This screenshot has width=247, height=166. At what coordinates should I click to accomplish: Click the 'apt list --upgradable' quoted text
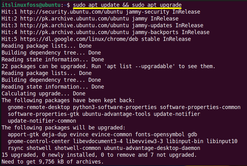(x=140, y=66)
